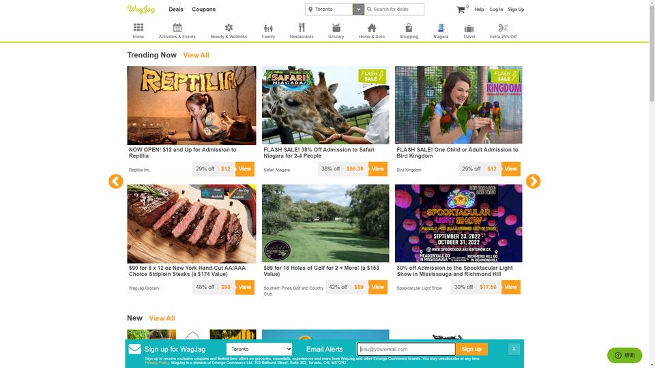View the Spooktacular Light Show deal
The image size is (655, 368).
coord(511,287)
